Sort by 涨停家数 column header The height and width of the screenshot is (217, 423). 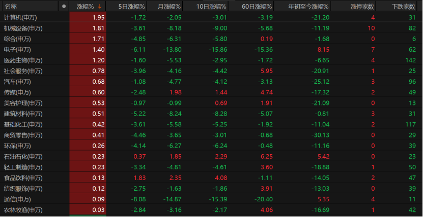(x=362, y=7)
